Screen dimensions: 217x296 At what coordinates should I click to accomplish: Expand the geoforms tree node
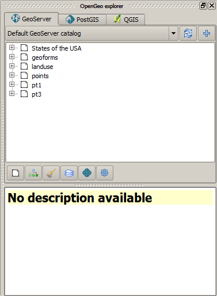12,57
